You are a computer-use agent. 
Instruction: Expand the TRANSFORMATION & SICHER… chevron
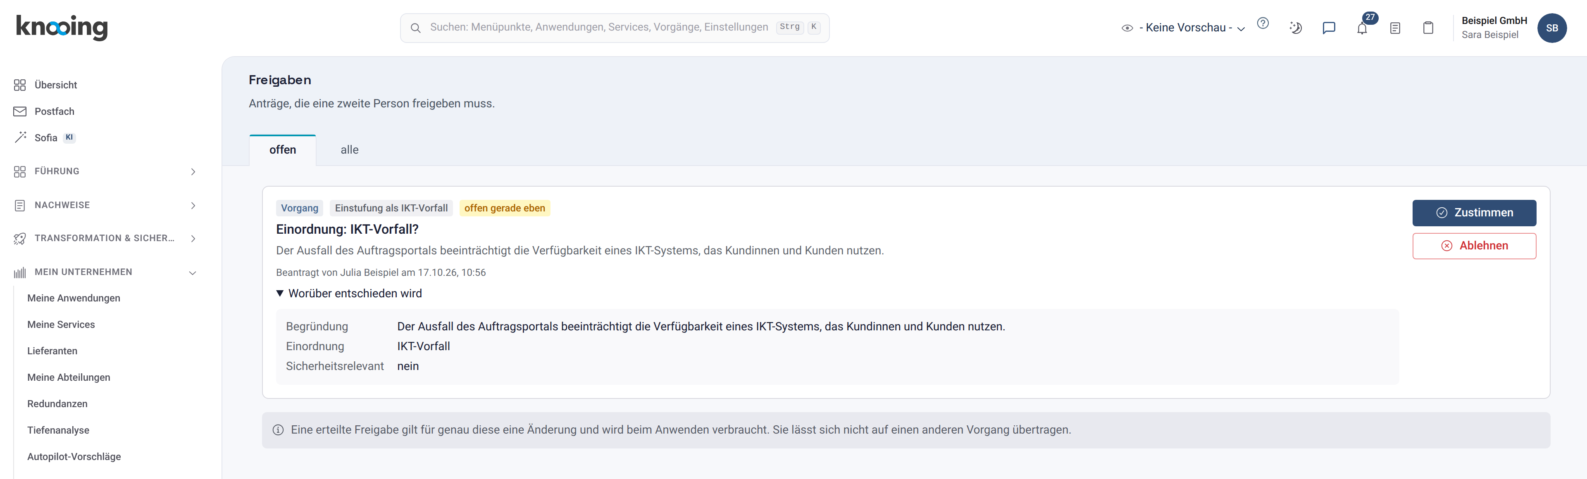tap(193, 239)
